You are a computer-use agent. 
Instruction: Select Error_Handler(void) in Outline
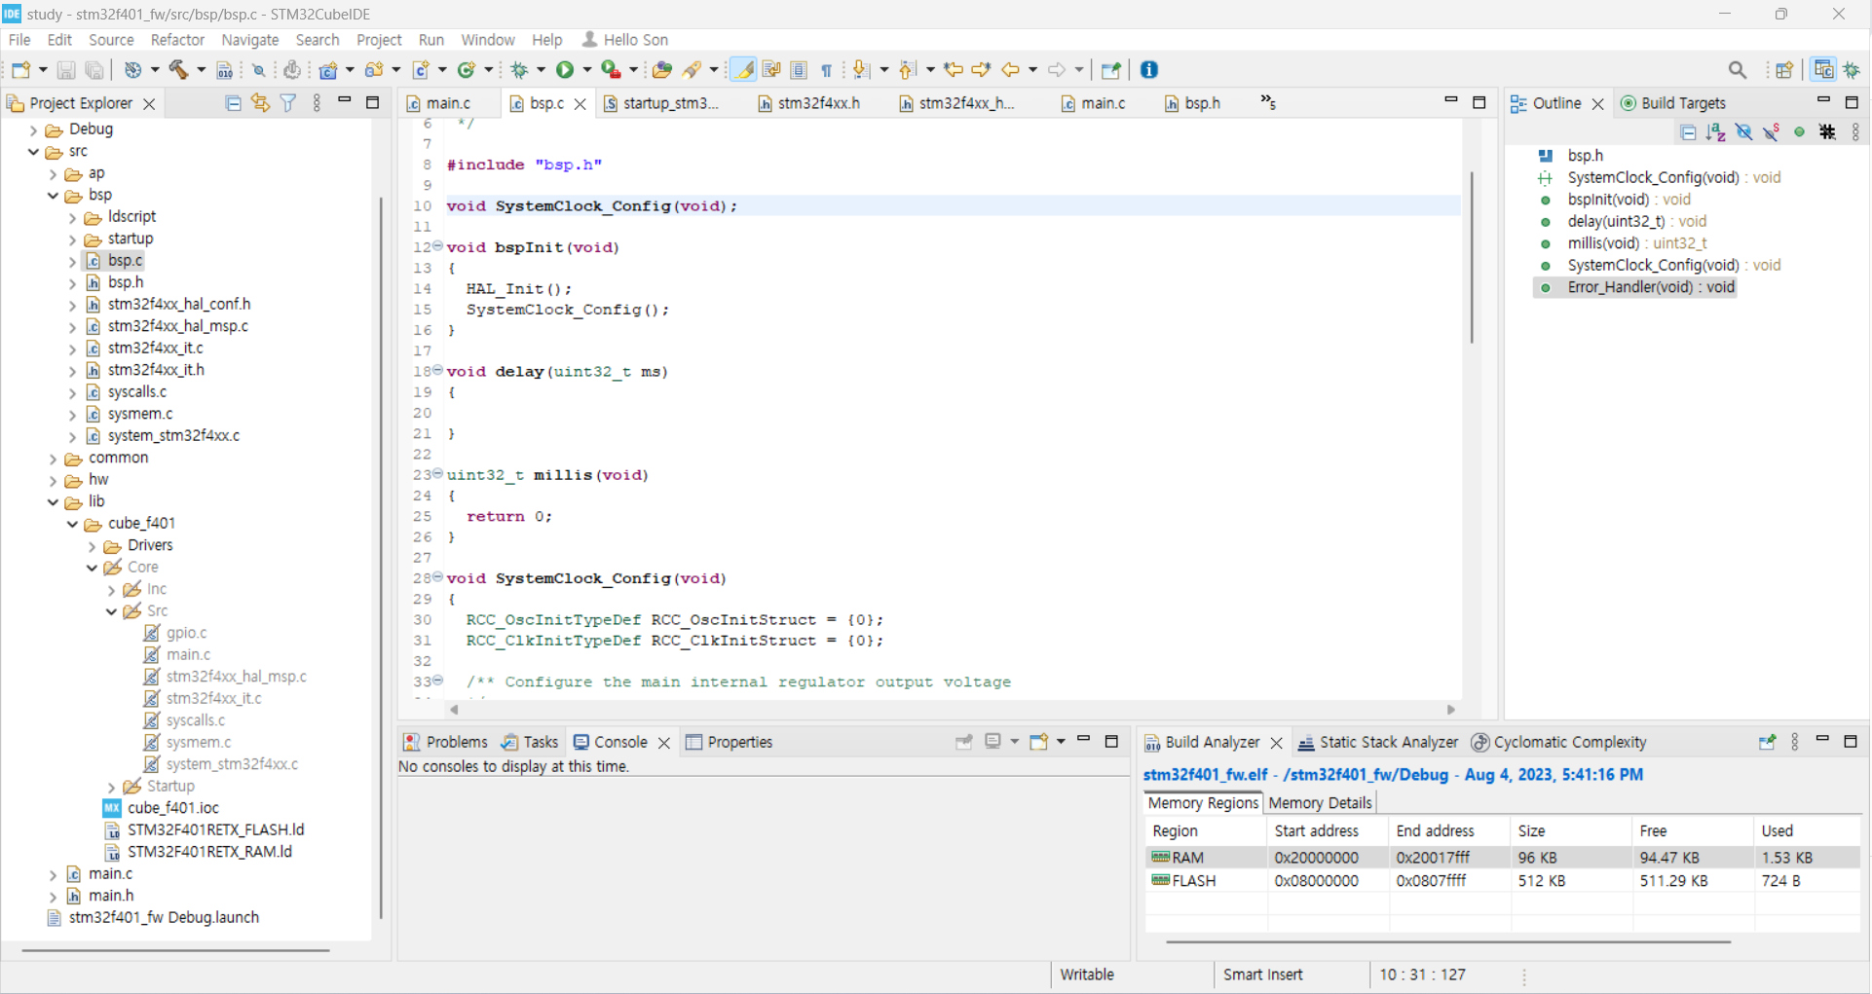pyautogui.click(x=1651, y=287)
